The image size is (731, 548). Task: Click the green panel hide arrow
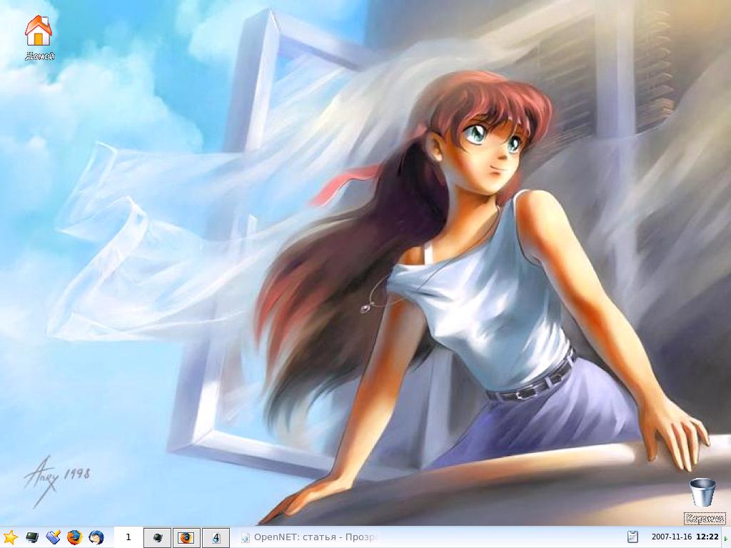pos(725,539)
